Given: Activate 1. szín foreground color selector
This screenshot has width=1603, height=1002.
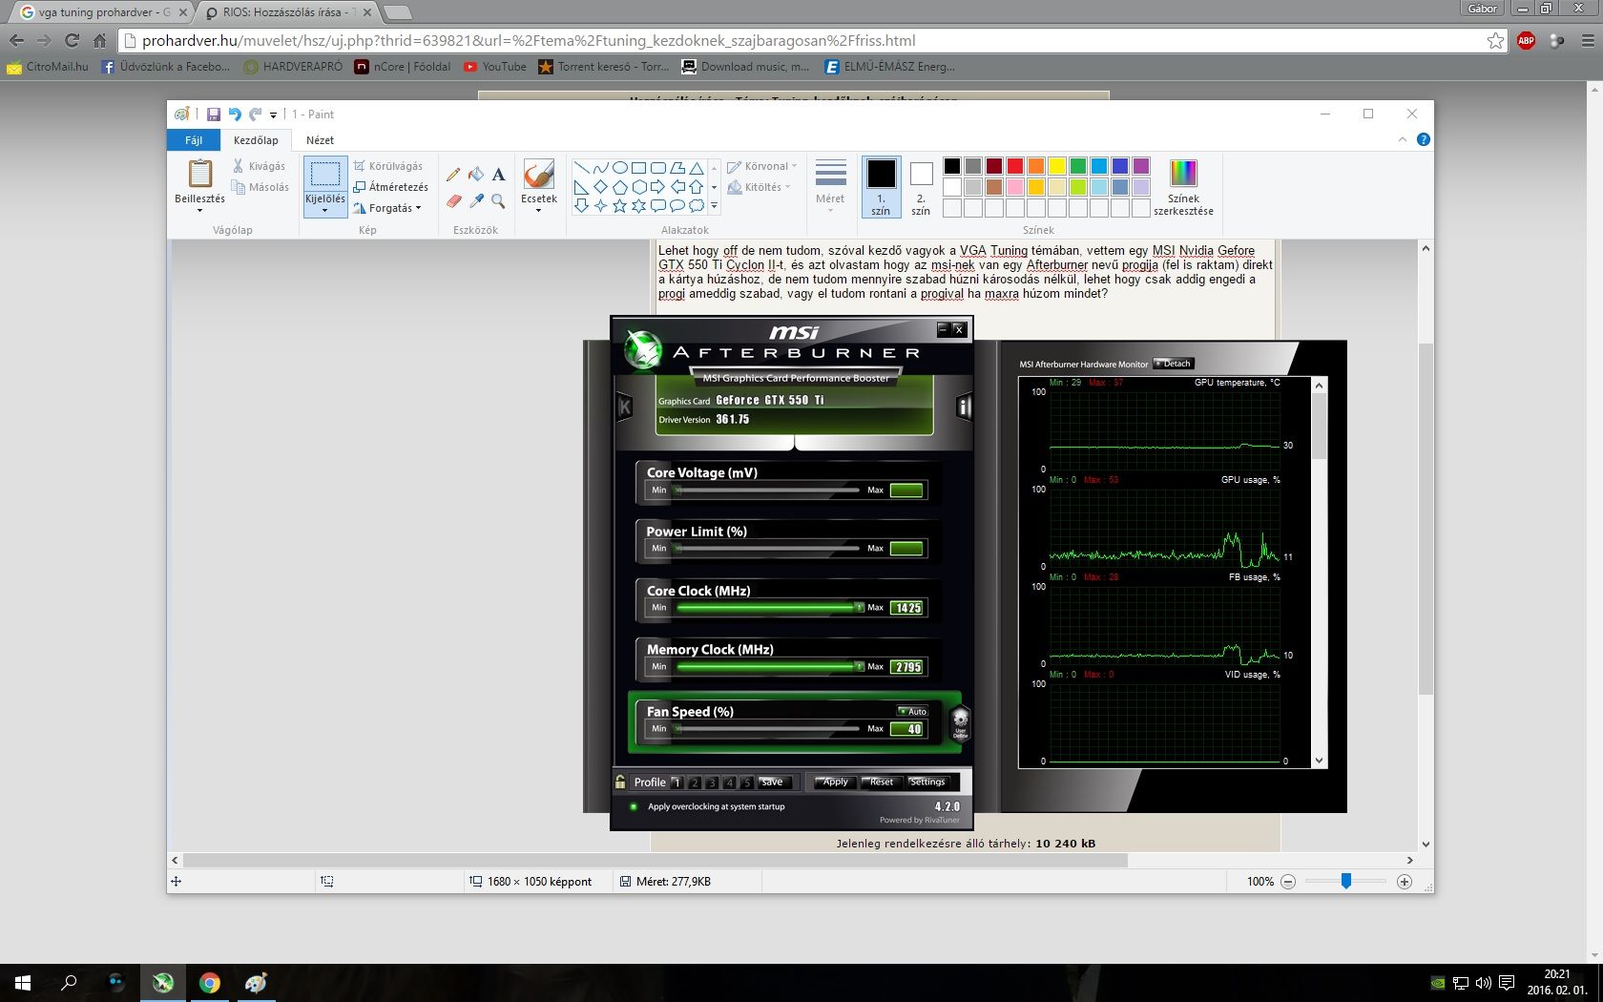Looking at the screenshot, I should (881, 188).
